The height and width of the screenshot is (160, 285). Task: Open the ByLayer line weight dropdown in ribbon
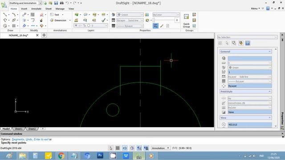coord(130,26)
